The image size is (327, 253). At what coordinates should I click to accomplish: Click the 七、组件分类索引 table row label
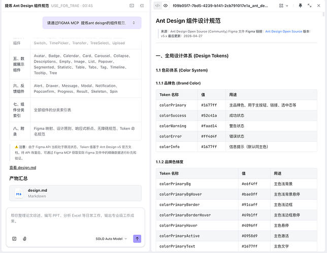coord(19,110)
